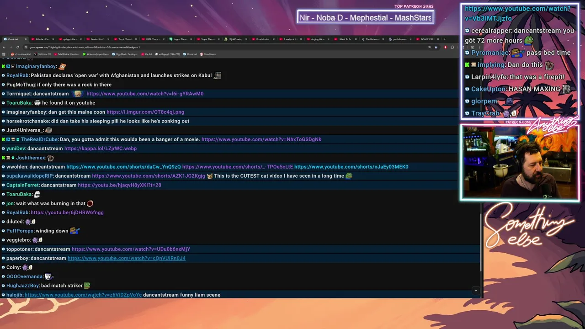Click the username horsekrotchsnake

click(28, 121)
